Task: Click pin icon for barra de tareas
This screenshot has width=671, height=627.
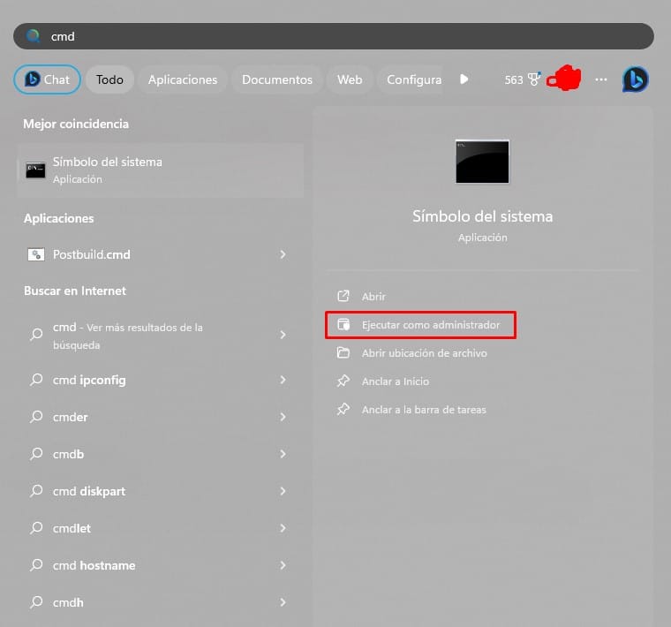Action: [343, 410]
